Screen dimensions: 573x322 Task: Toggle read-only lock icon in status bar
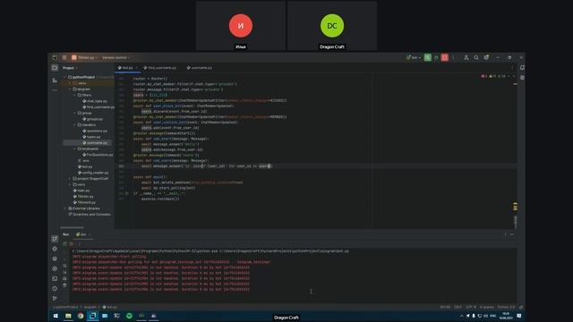tap(521, 307)
